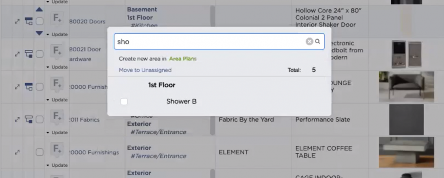Expand the Doors row with arrows icon
The height and width of the screenshot is (178, 444).
[x=17, y=21]
